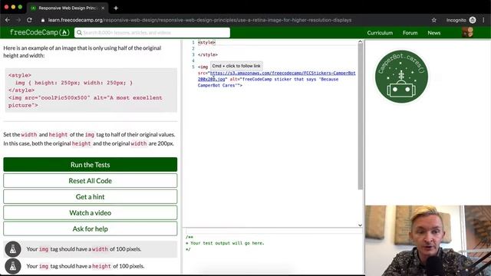Go back with the browser back arrow
Viewport: 491px width, 276px height.
point(8,20)
